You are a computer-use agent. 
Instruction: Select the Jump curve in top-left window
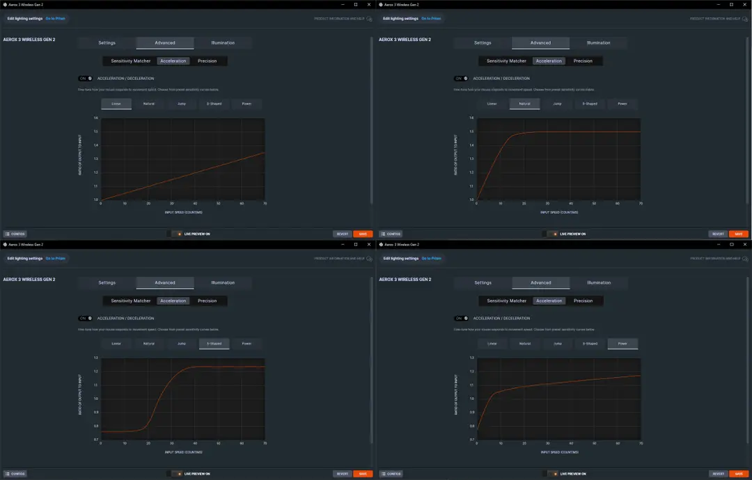[181, 104]
